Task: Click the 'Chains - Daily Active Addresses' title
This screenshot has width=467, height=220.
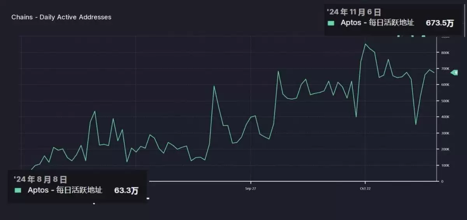Action: (61, 17)
